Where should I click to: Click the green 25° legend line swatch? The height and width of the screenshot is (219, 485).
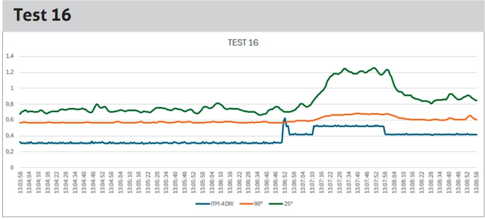[276, 204]
